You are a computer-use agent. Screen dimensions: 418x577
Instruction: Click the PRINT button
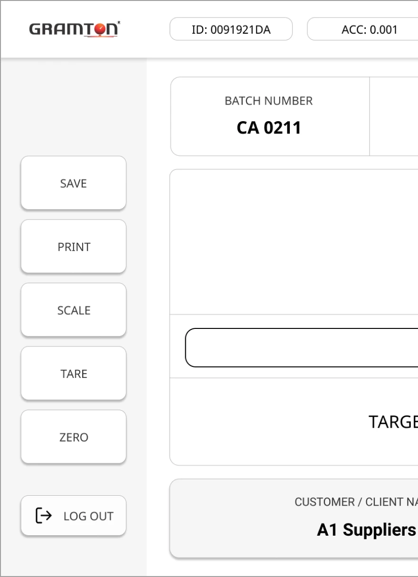[74, 247]
